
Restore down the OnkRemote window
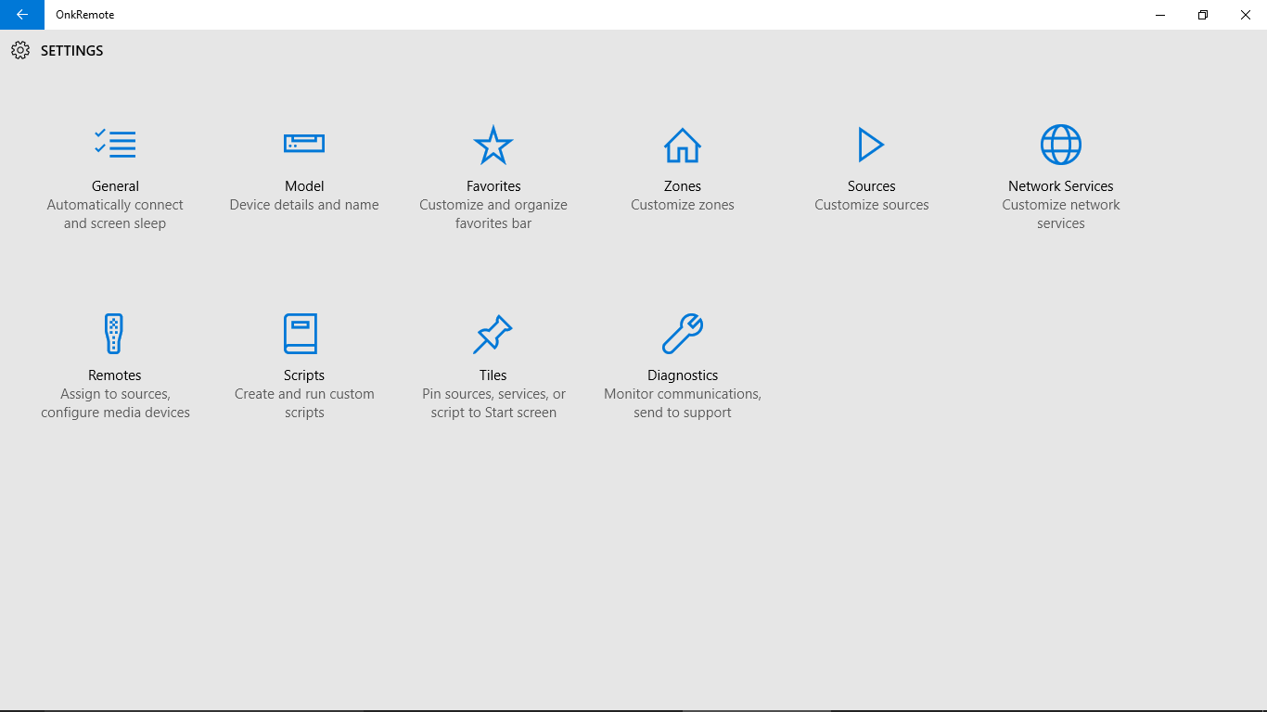tap(1203, 15)
